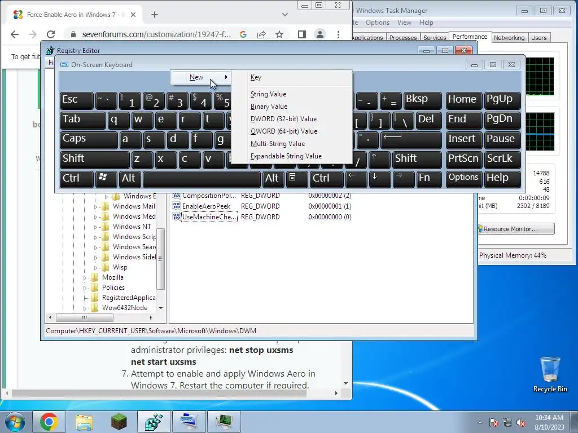Click Chrome page horizontal scrollbar
This screenshot has width=578, height=433.
159,393
